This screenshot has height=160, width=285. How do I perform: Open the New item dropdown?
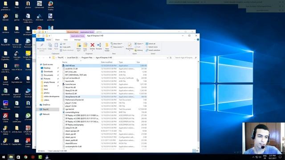click(x=117, y=44)
